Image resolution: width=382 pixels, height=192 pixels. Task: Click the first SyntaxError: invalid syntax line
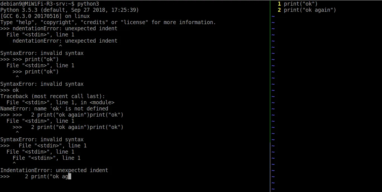(42, 53)
